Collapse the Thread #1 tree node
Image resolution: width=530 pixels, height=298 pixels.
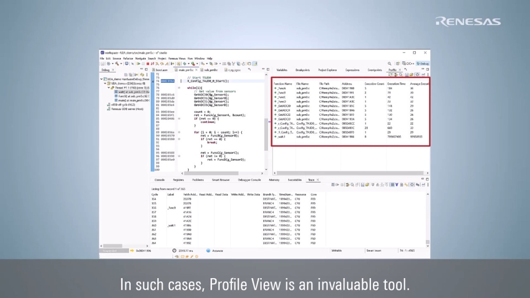pos(109,88)
